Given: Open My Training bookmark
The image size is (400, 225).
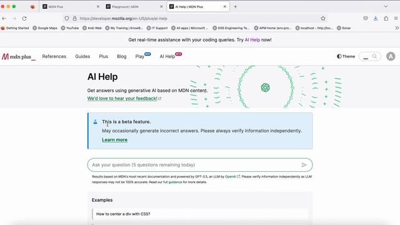Looking at the screenshot, I should (x=124, y=28).
